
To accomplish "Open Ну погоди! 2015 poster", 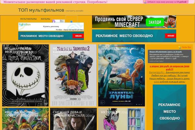I will pos(122,119).
